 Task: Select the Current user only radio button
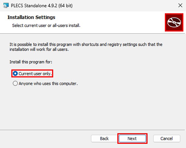point(15,74)
